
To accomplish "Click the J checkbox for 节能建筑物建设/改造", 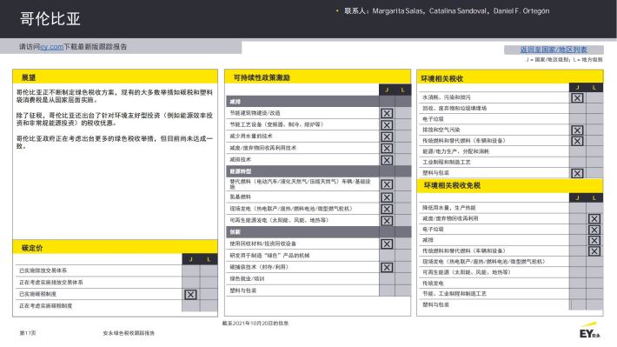I will coord(387,113).
